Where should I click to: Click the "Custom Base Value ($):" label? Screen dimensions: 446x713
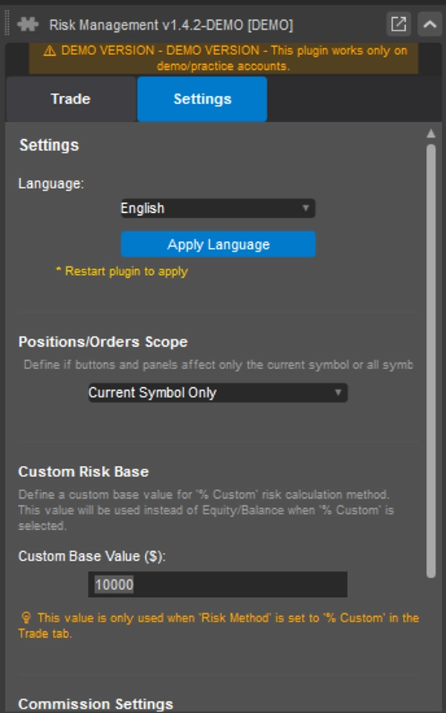coord(91,556)
